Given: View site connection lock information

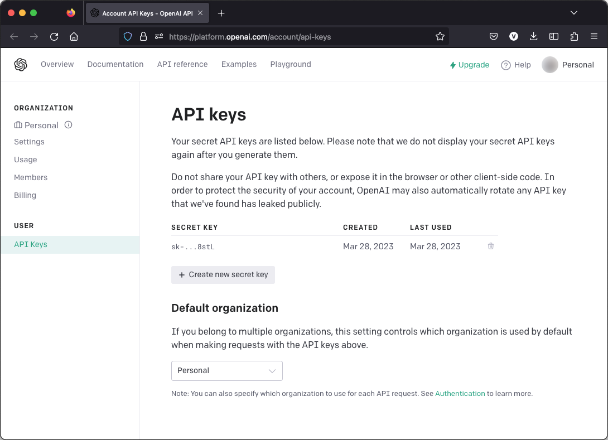Looking at the screenshot, I should [x=143, y=37].
